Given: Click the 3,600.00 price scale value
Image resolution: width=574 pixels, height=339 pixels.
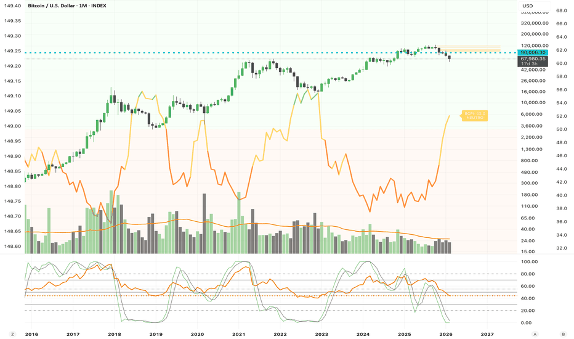Looking at the screenshot, I should point(532,126).
